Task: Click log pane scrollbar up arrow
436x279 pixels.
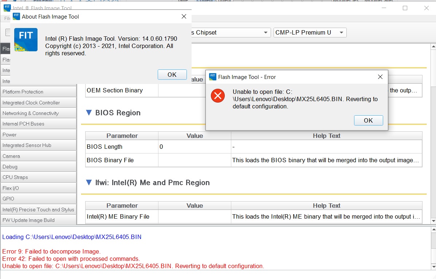Action: coord(433,230)
